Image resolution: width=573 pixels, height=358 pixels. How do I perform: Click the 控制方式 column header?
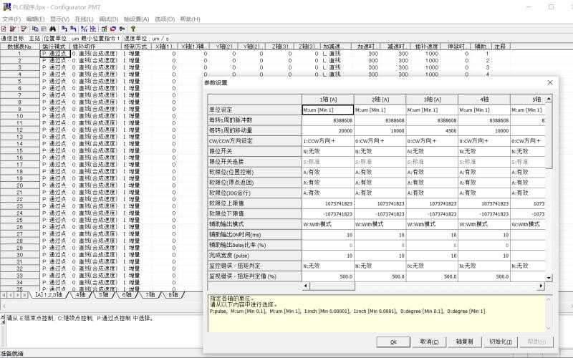(x=137, y=47)
